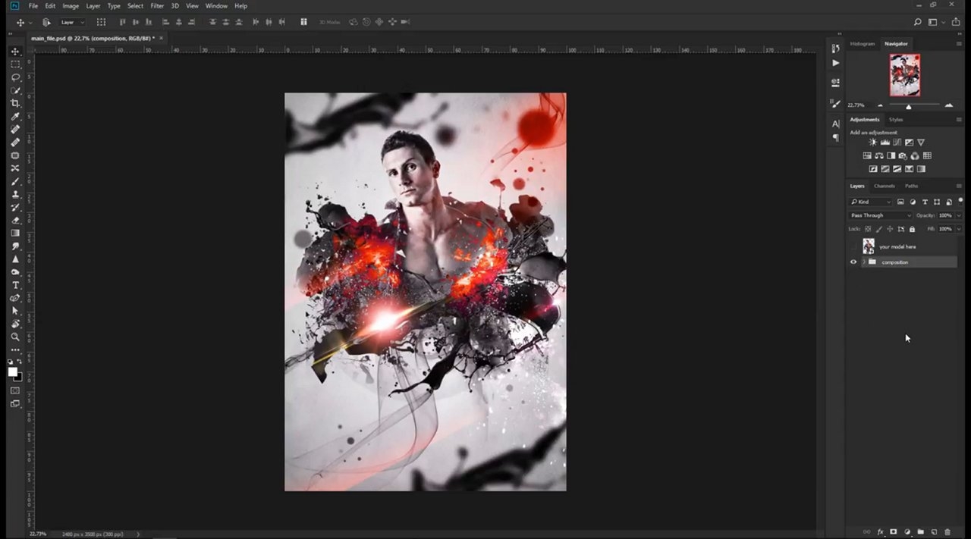Select the Clone Stamp tool
The width and height of the screenshot is (971, 539).
(x=15, y=194)
